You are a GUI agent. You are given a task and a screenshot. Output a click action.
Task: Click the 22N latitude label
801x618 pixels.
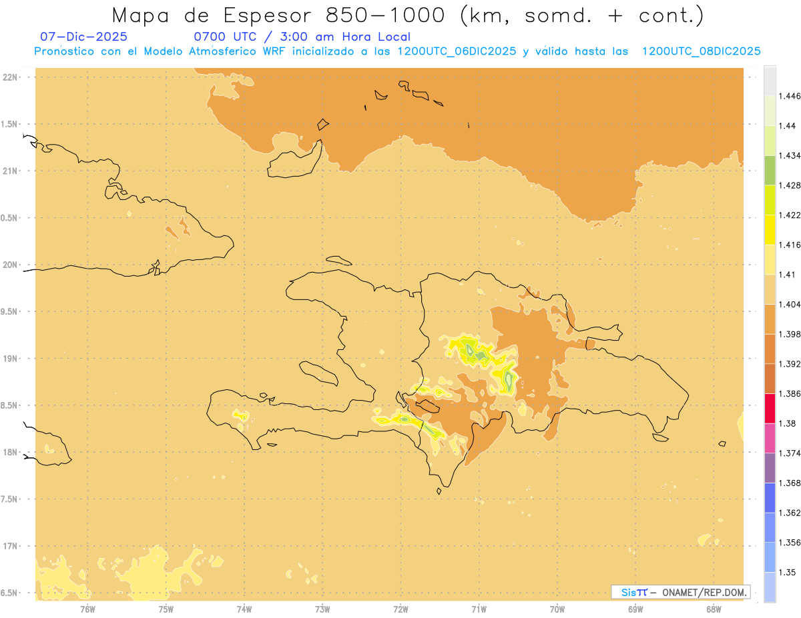[11, 77]
